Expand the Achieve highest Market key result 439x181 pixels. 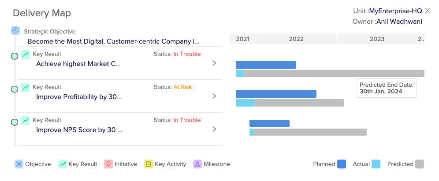(214, 63)
